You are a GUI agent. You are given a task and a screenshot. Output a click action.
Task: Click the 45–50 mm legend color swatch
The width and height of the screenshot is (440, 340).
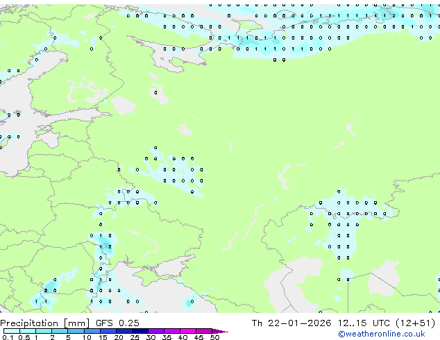204,331
